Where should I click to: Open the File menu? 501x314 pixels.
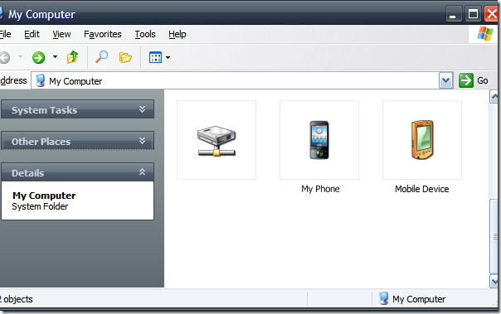[6, 34]
